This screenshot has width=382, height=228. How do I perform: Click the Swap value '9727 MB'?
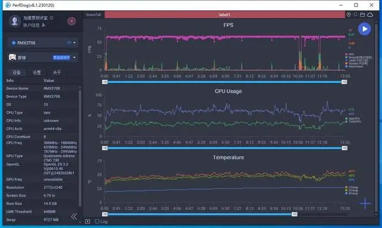(51, 220)
